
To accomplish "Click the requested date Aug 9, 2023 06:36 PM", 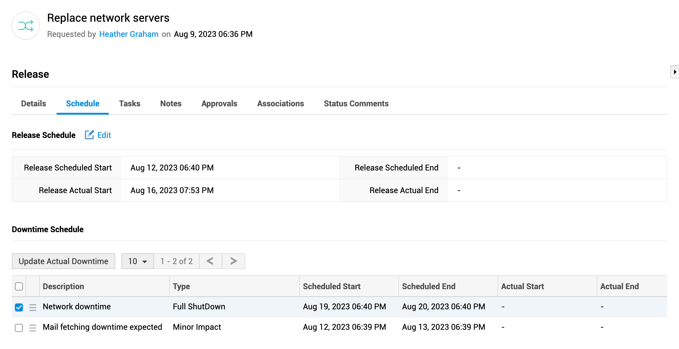I will click(213, 34).
